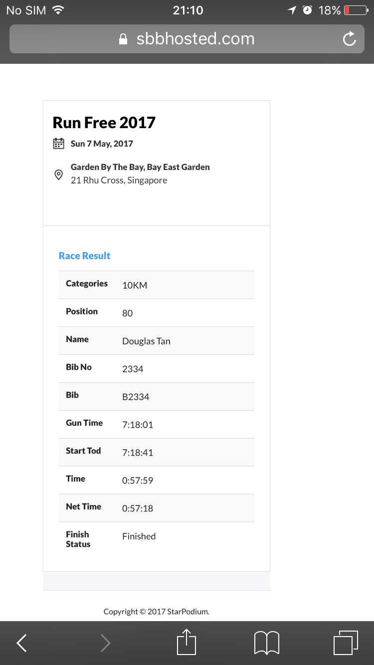Tap the sbbhosted.com address bar

pos(187,39)
